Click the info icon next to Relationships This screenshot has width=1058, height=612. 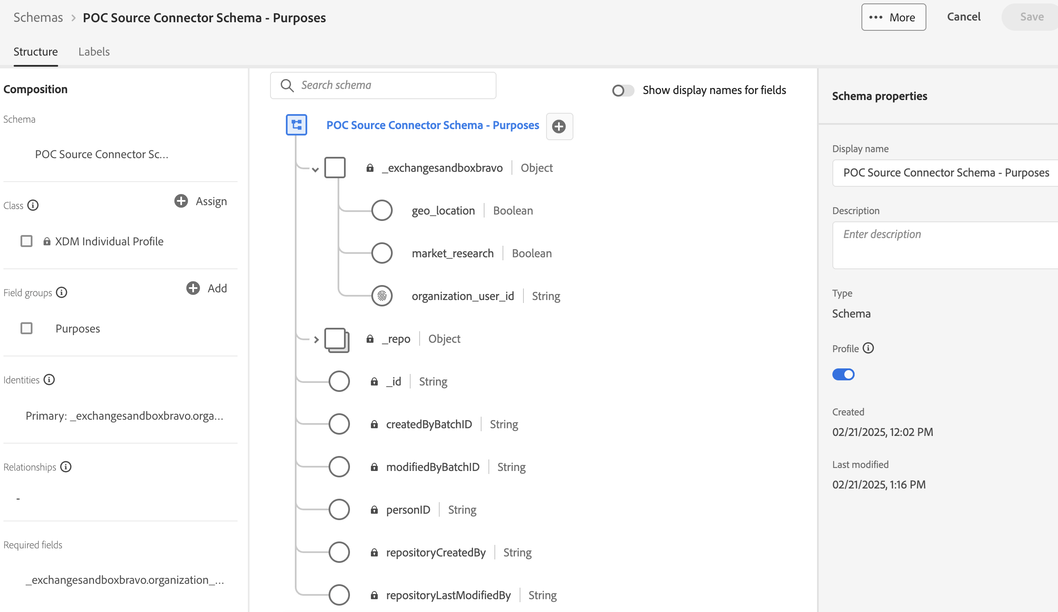click(x=66, y=467)
